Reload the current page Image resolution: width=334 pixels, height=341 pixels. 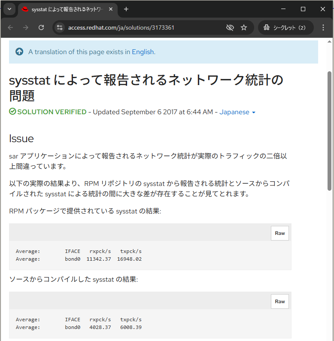(41, 27)
